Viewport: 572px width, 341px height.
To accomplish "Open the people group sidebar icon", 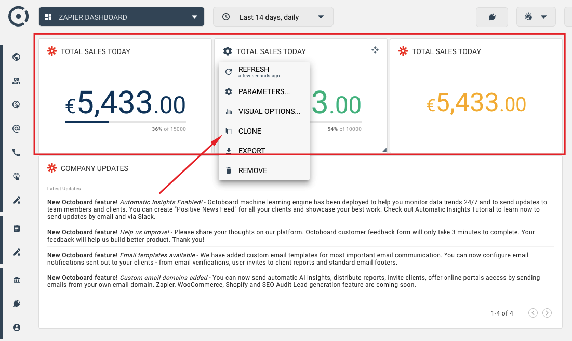I will (x=17, y=81).
